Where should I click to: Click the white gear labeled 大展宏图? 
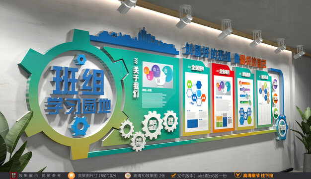[x=138, y=142]
